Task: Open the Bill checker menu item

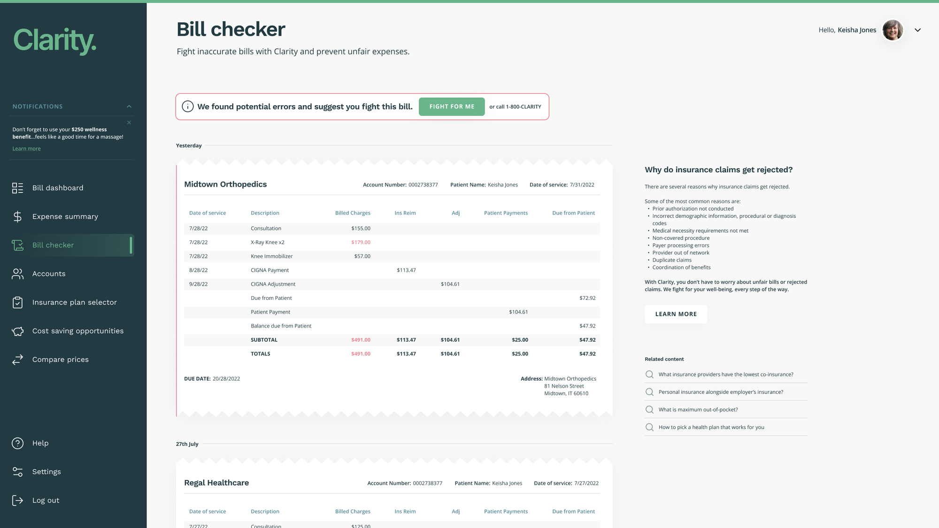Action: [x=53, y=245]
